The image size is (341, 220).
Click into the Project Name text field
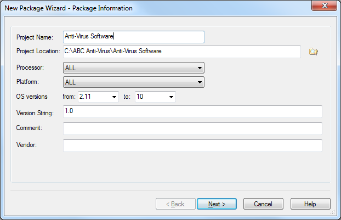[134, 37]
